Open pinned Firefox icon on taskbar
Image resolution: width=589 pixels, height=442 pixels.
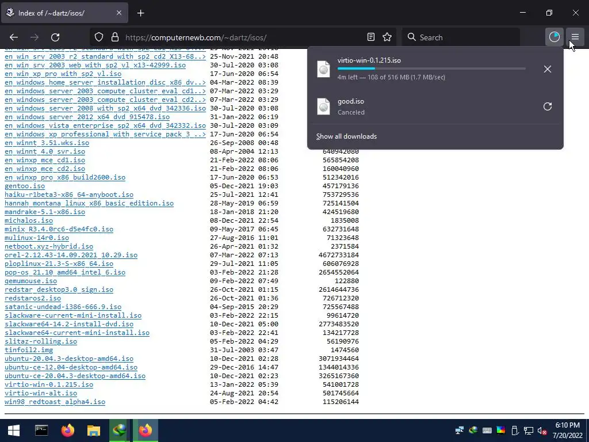click(x=68, y=430)
